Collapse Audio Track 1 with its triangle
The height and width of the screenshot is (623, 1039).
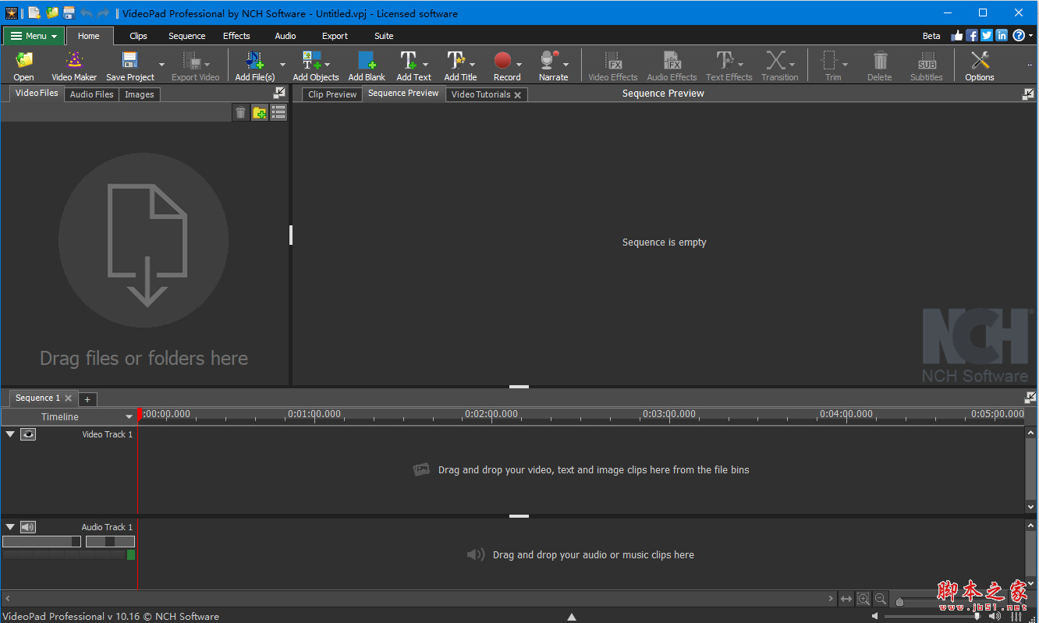pyautogui.click(x=10, y=527)
